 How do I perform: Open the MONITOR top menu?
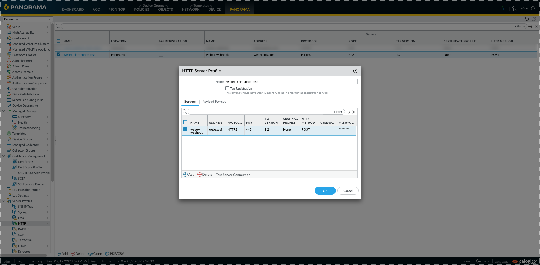click(x=117, y=10)
